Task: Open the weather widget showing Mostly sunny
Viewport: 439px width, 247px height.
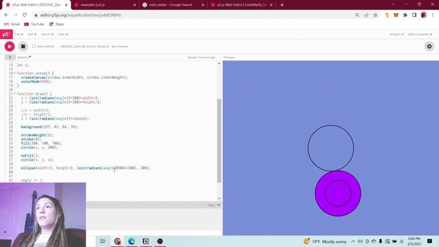Action: coord(325,242)
